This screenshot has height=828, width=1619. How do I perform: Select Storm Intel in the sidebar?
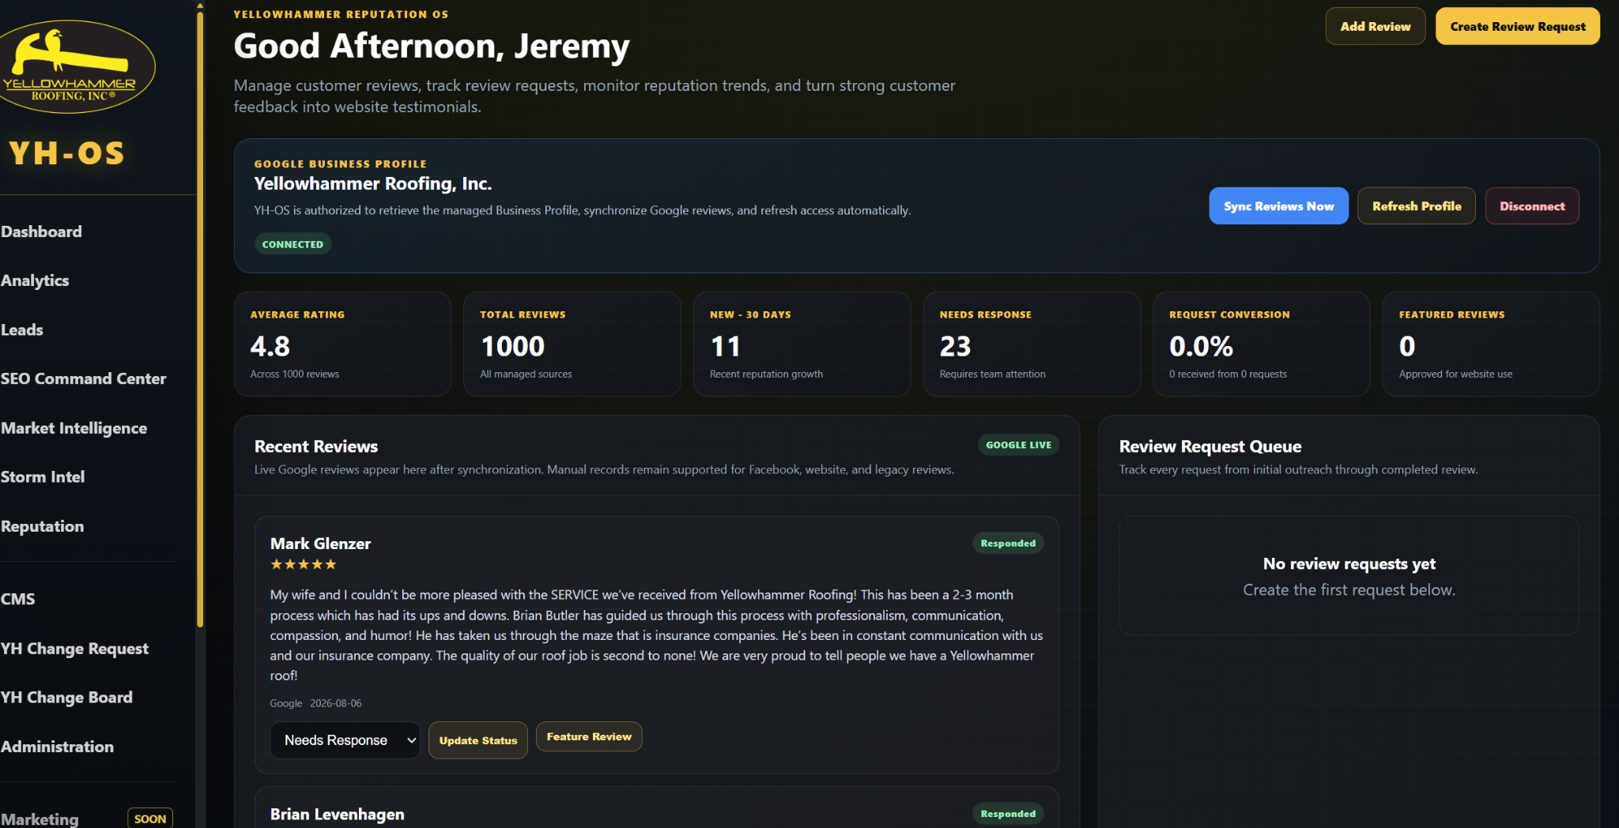[43, 477]
